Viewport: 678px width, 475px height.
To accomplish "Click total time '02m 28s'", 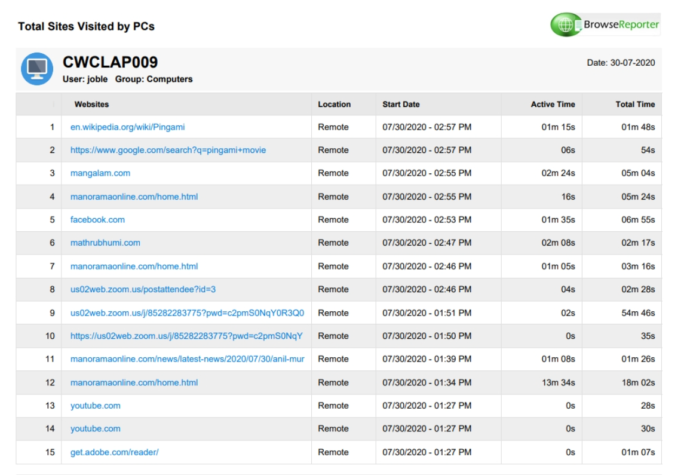I will [x=638, y=289].
